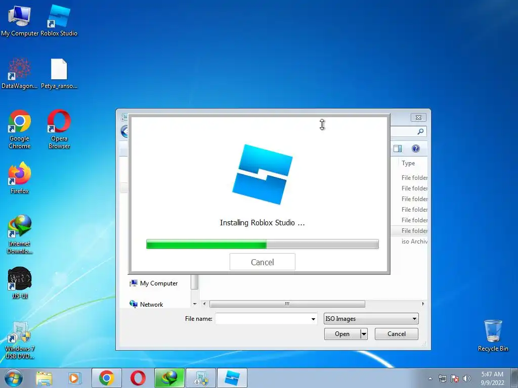Cancel the Roblox Studio installation
The width and height of the screenshot is (518, 388).
coord(263,262)
